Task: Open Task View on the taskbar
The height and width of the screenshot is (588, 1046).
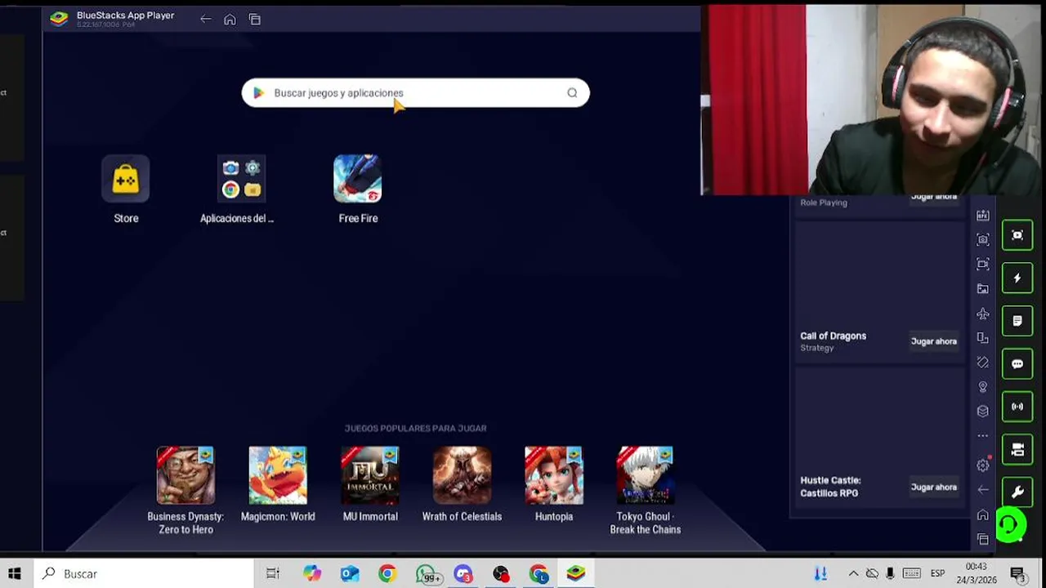Action: coord(273,574)
